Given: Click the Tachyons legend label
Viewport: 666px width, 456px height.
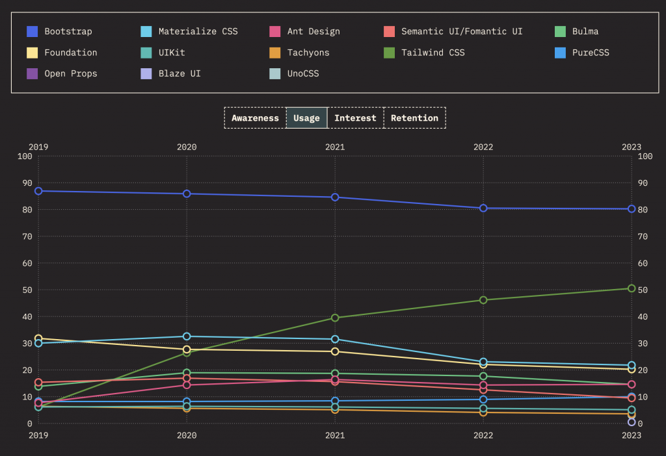Looking at the screenshot, I should [x=308, y=53].
